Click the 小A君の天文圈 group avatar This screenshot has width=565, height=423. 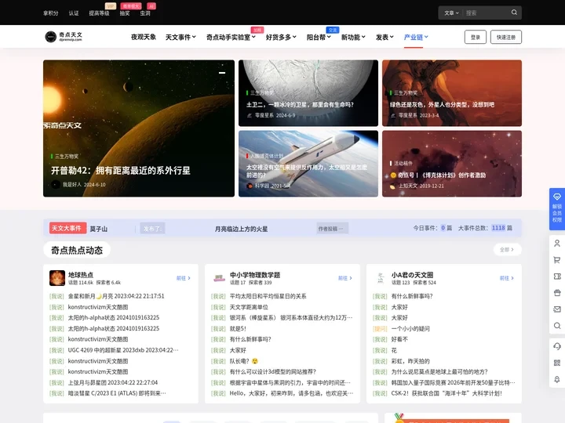click(381, 278)
